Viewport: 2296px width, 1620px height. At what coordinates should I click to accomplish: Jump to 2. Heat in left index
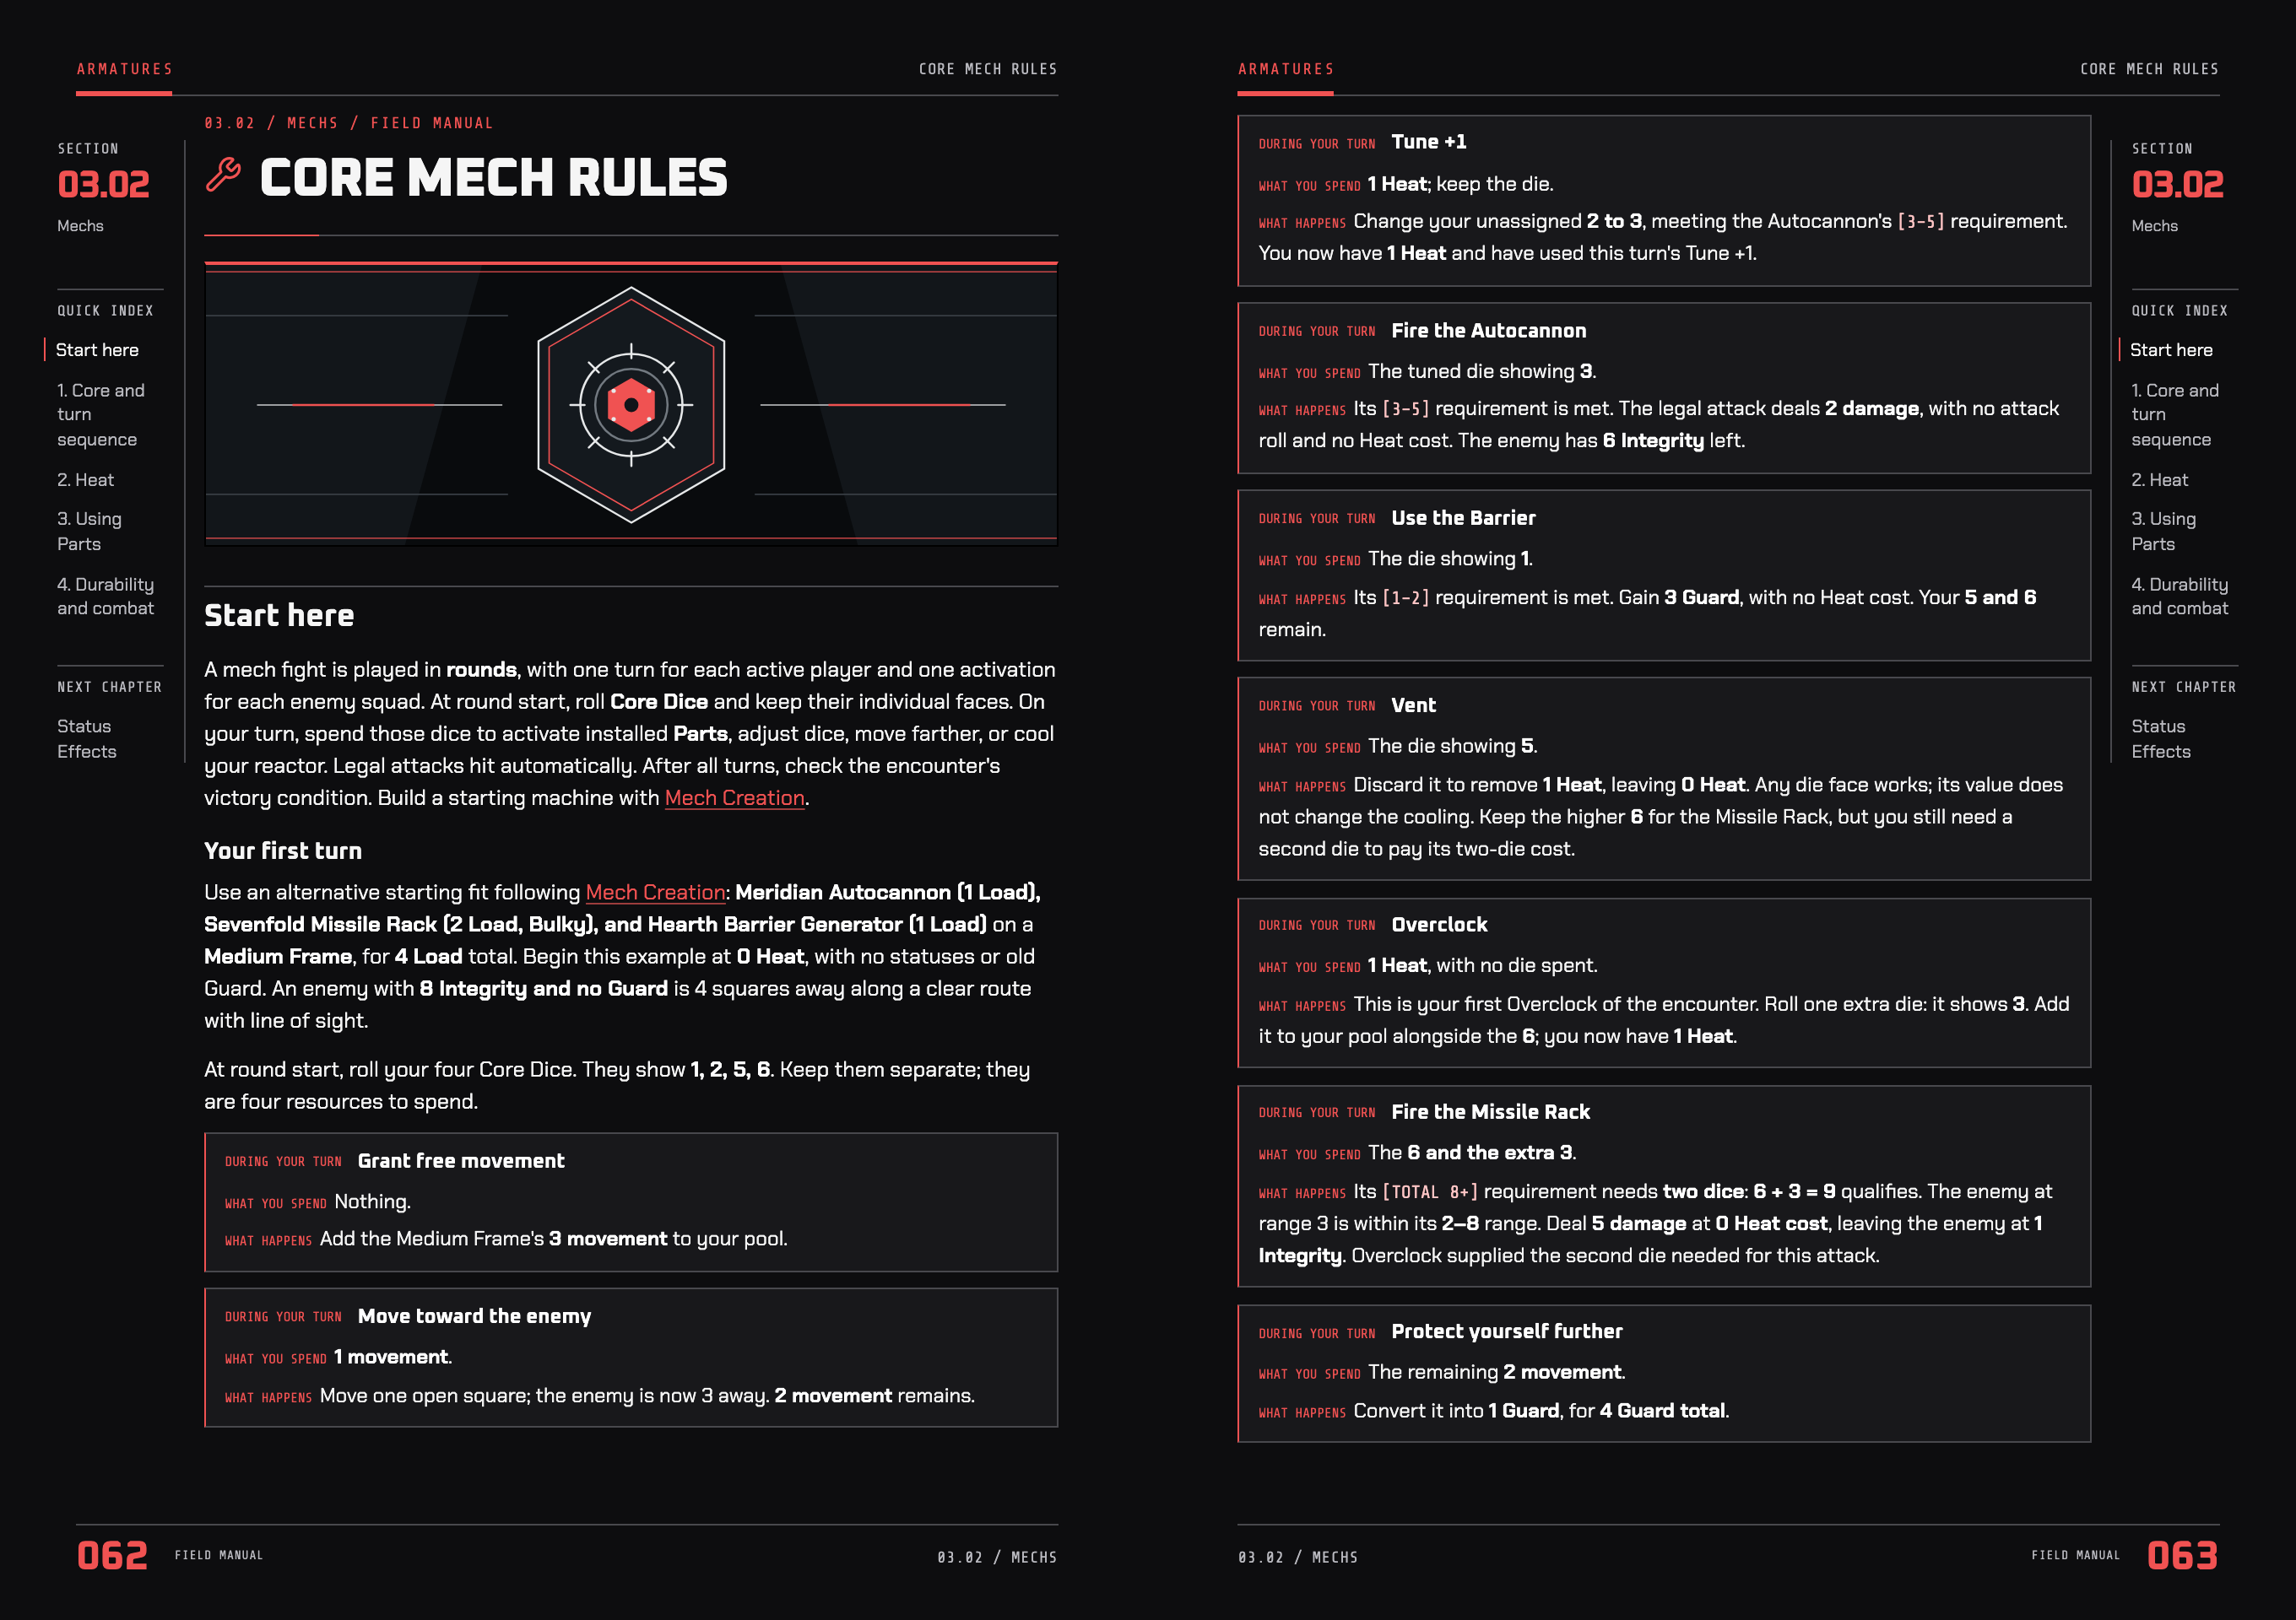click(x=85, y=480)
